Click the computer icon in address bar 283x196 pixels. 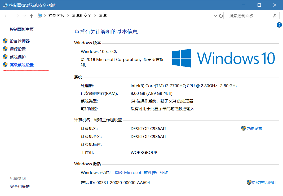point(40,16)
